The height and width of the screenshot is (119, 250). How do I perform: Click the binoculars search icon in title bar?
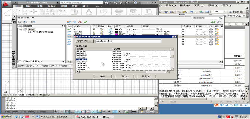(106, 3)
